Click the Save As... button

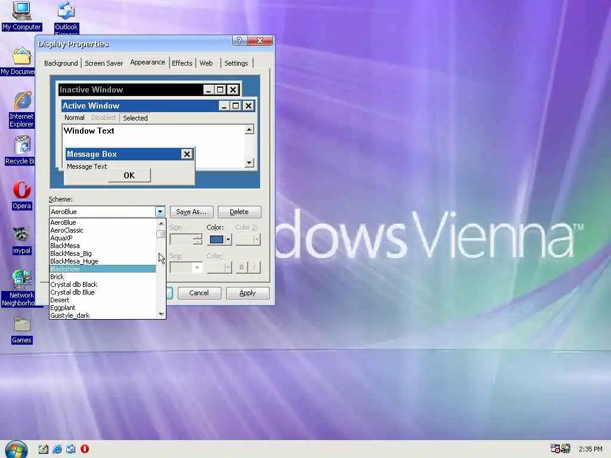(x=192, y=212)
